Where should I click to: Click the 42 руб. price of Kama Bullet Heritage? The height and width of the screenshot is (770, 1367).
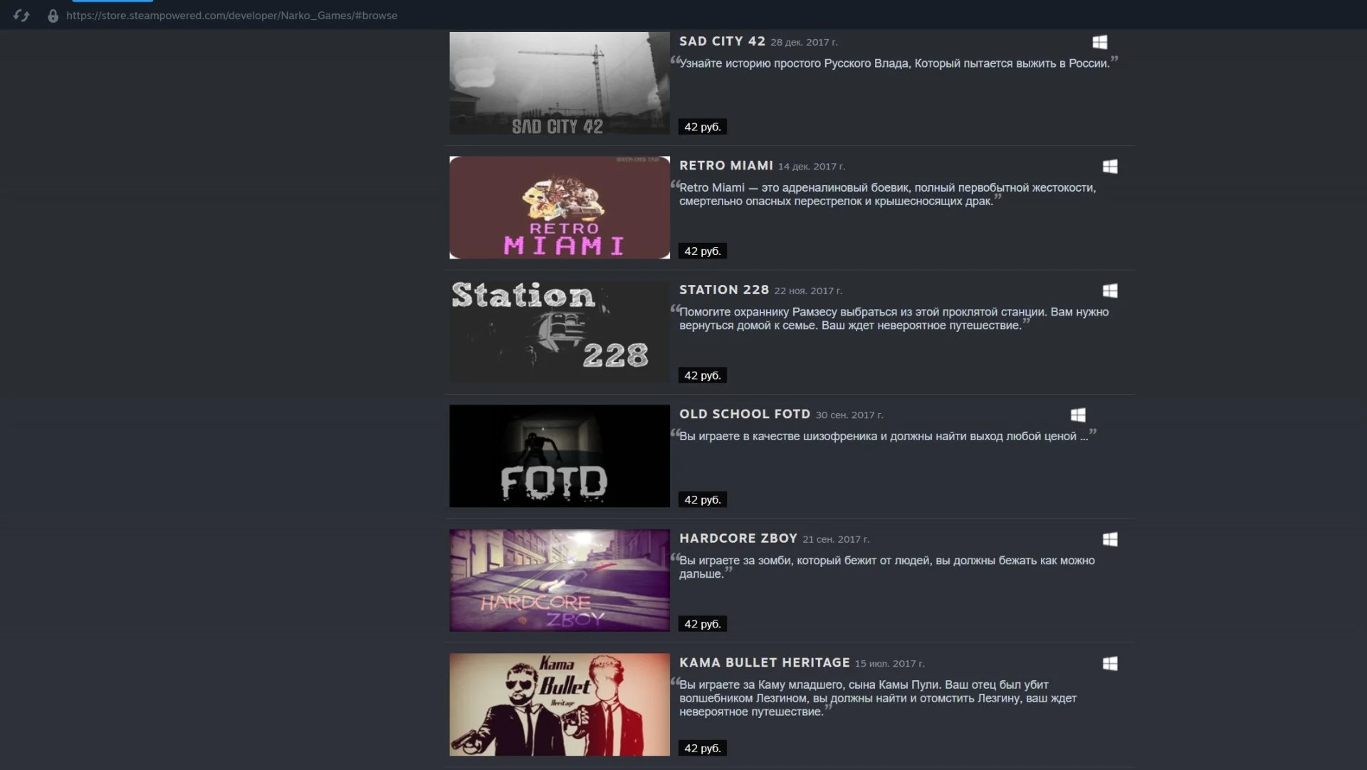(702, 748)
